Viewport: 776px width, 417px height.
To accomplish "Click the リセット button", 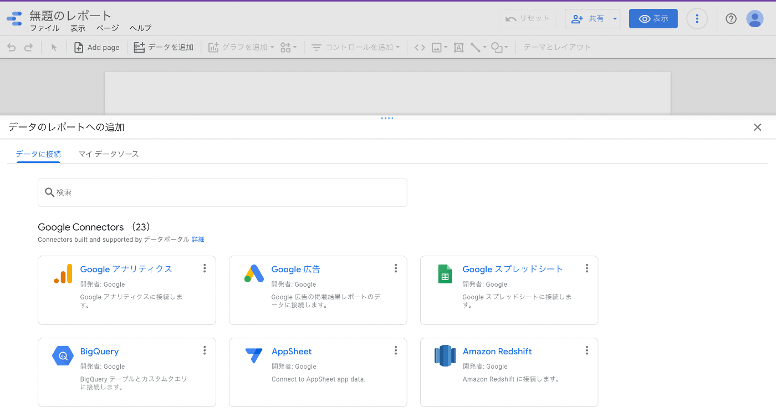I will pos(527,19).
